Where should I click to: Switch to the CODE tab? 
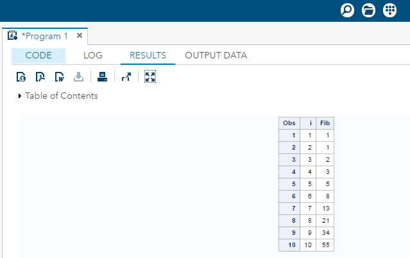38,55
